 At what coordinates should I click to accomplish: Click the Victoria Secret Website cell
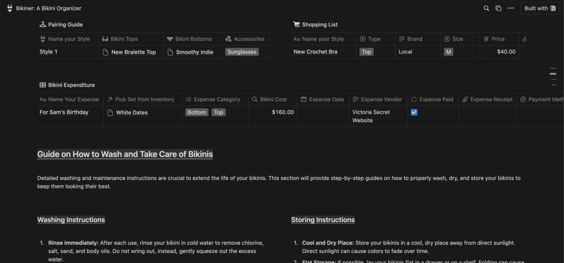378,116
